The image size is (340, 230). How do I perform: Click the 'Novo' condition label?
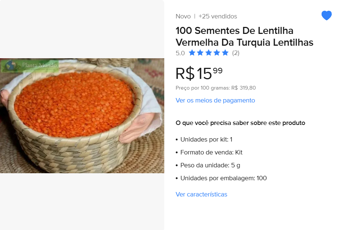[x=183, y=16]
